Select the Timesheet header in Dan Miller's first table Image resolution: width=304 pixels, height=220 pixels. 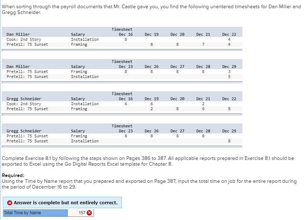pos(122,29)
